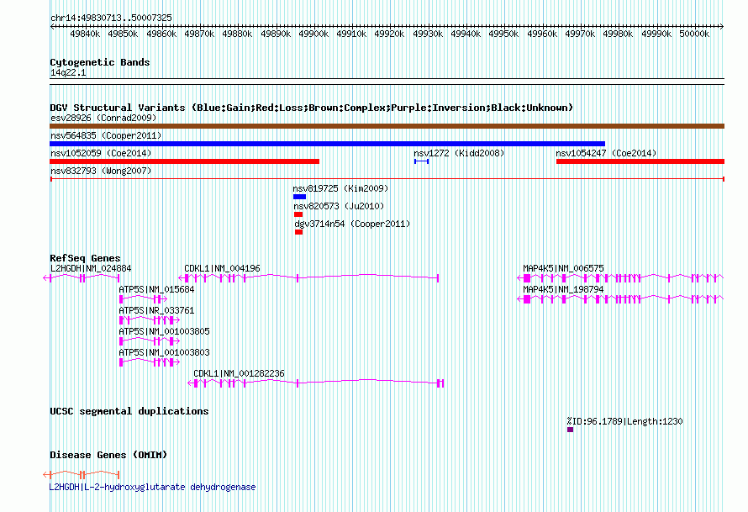This screenshot has height=512, width=748.
Task: Click the nsv820573 (Ju2010) label
Action: click(339, 206)
